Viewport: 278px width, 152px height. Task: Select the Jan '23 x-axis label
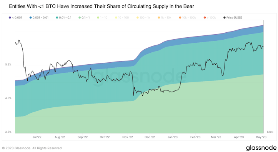click(x=172, y=137)
